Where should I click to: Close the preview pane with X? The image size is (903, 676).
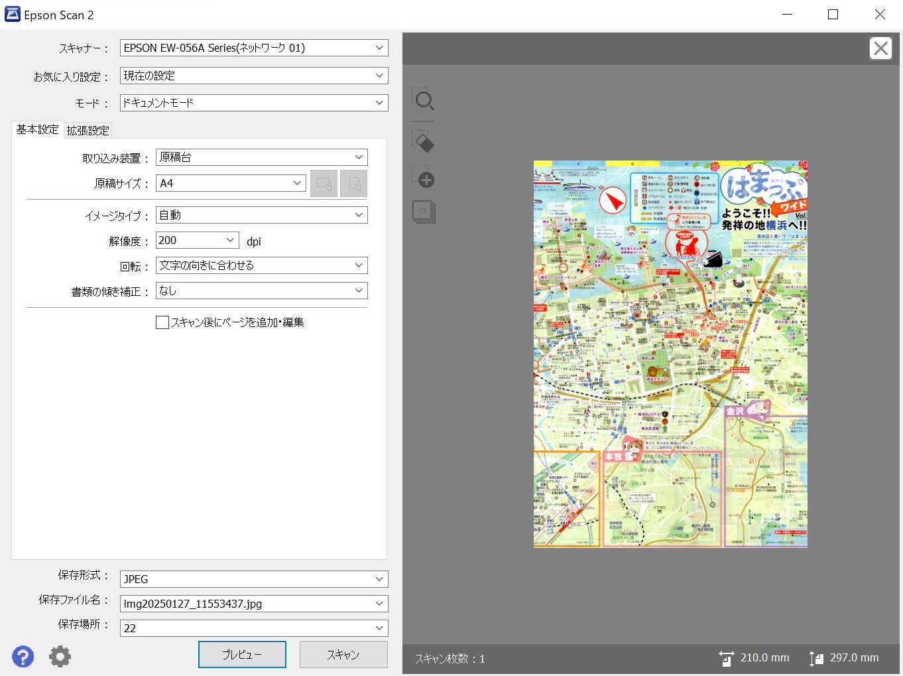point(880,48)
